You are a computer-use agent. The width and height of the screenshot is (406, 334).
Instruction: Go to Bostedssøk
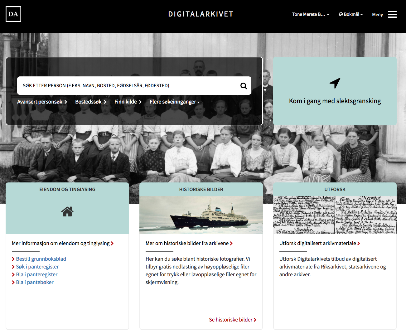click(x=91, y=102)
